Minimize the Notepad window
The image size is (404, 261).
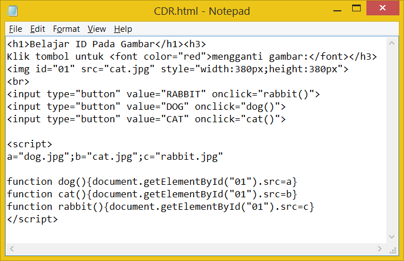337,11
